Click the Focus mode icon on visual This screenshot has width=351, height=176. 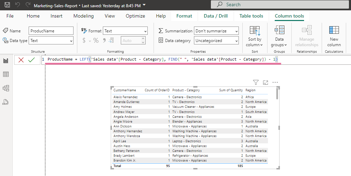point(265,82)
